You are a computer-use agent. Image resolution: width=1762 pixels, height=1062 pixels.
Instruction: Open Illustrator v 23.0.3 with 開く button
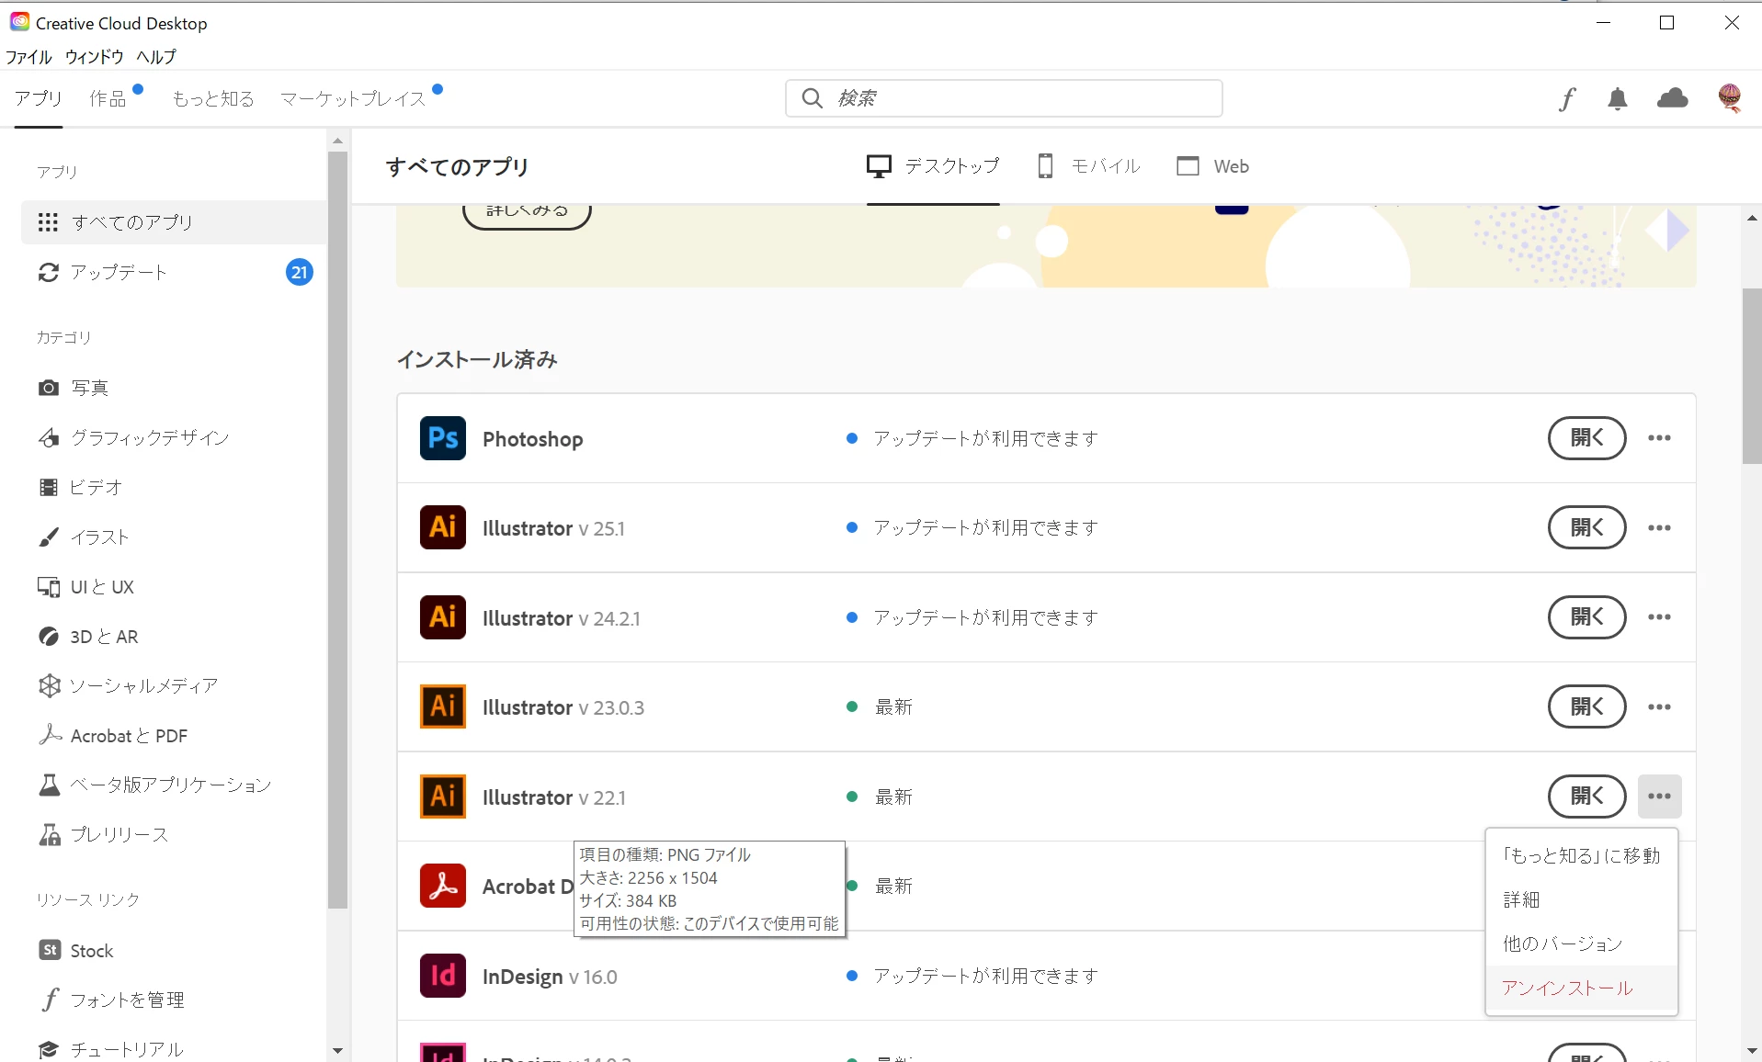(1587, 706)
